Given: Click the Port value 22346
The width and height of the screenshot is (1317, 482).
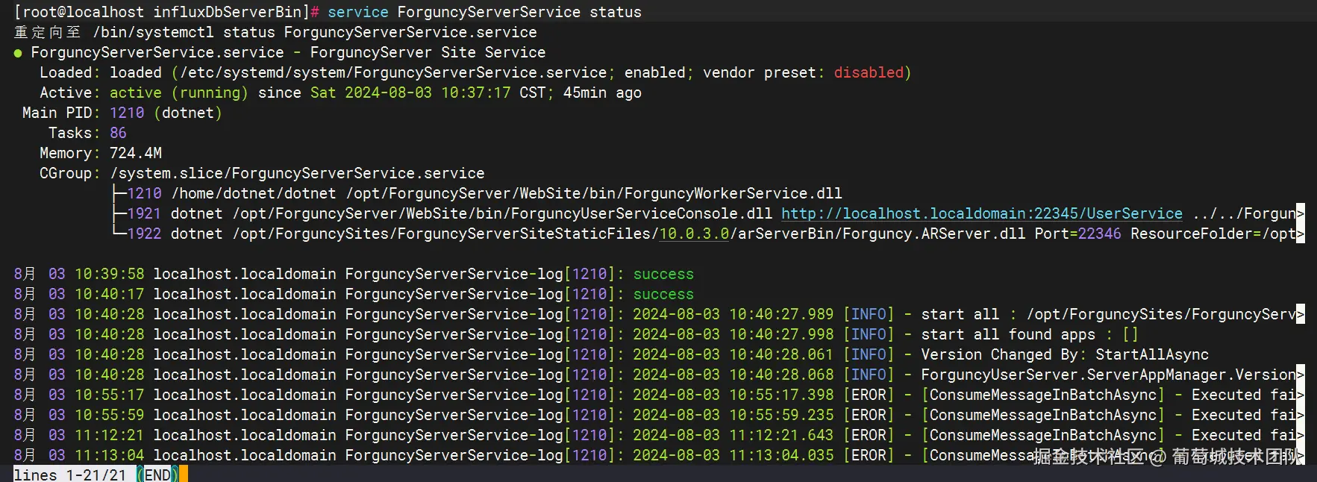Looking at the screenshot, I should click(1099, 234).
